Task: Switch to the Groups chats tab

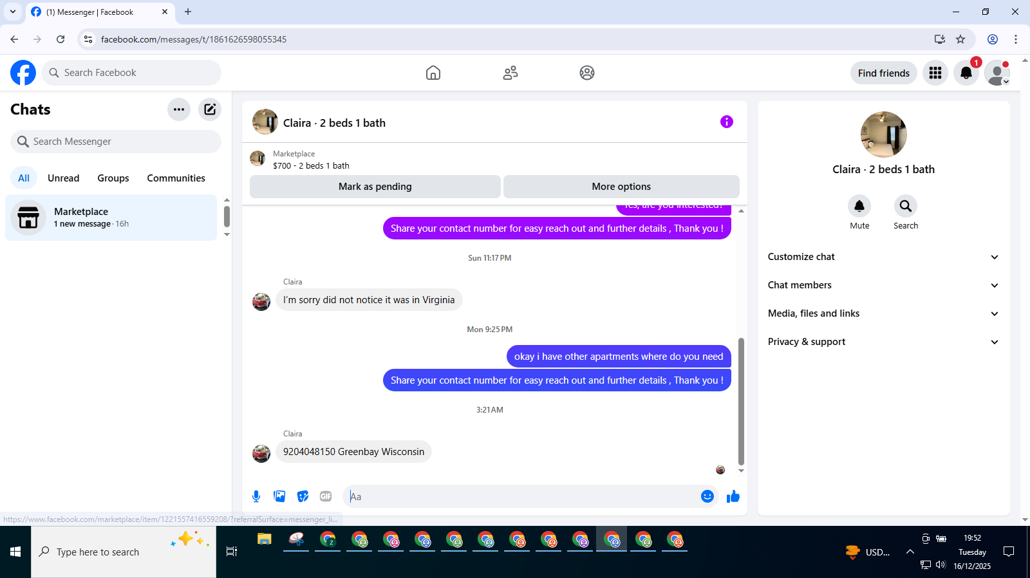Action: coord(113,178)
